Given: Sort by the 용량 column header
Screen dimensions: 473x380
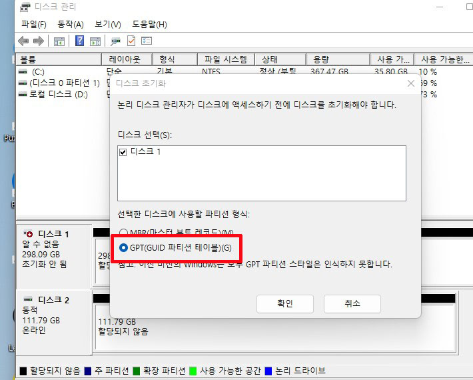Looking at the screenshot, I should [x=338, y=59].
